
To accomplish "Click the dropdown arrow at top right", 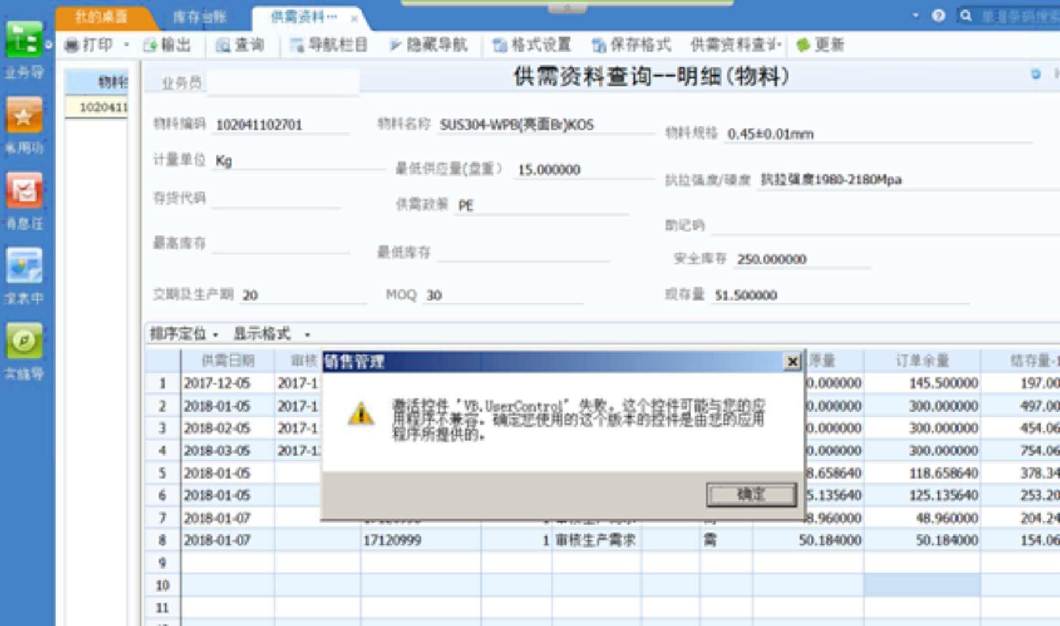I will point(915,16).
